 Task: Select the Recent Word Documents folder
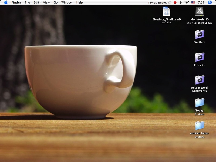[200, 80]
